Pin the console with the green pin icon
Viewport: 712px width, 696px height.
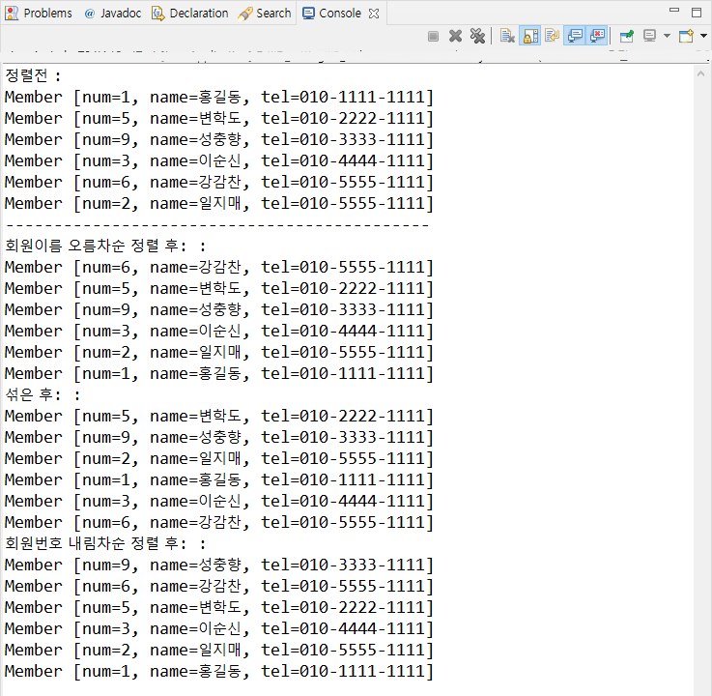[627, 36]
